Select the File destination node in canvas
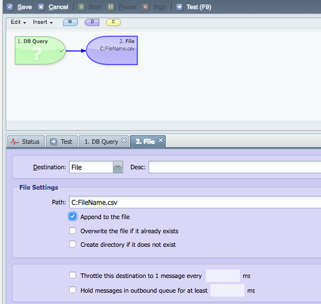This screenshot has width=321, height=304. pos(112,50)
